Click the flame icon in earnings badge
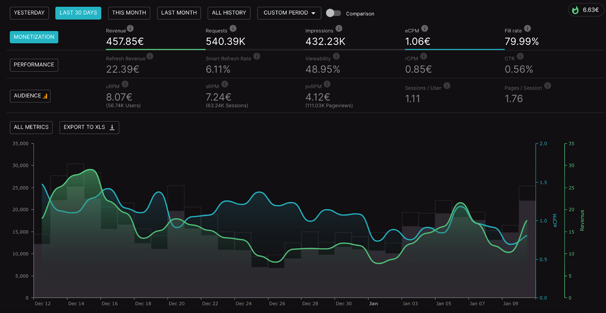The image size is (606, 313). coord(575,10)
